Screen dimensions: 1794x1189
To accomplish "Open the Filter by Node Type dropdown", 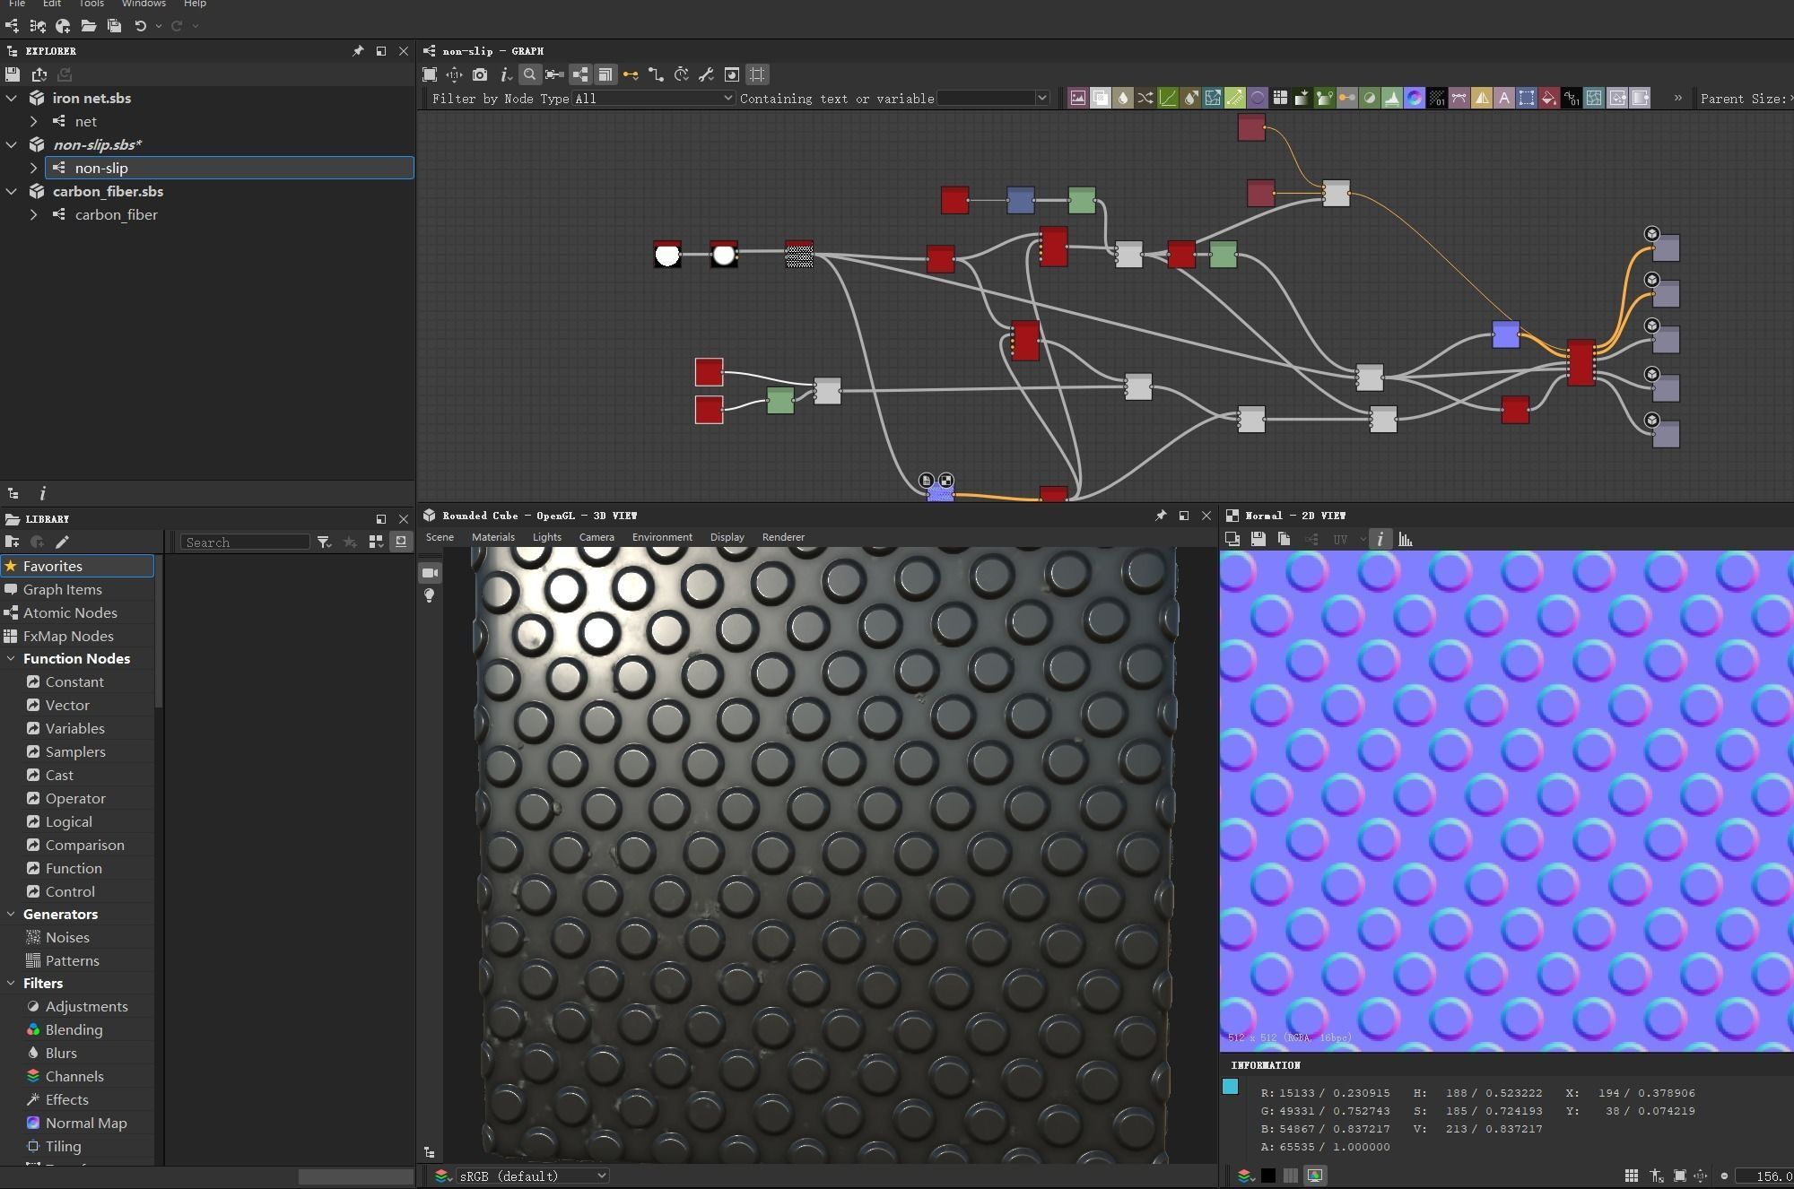I will pyautogui.click(x=654, y=99).
